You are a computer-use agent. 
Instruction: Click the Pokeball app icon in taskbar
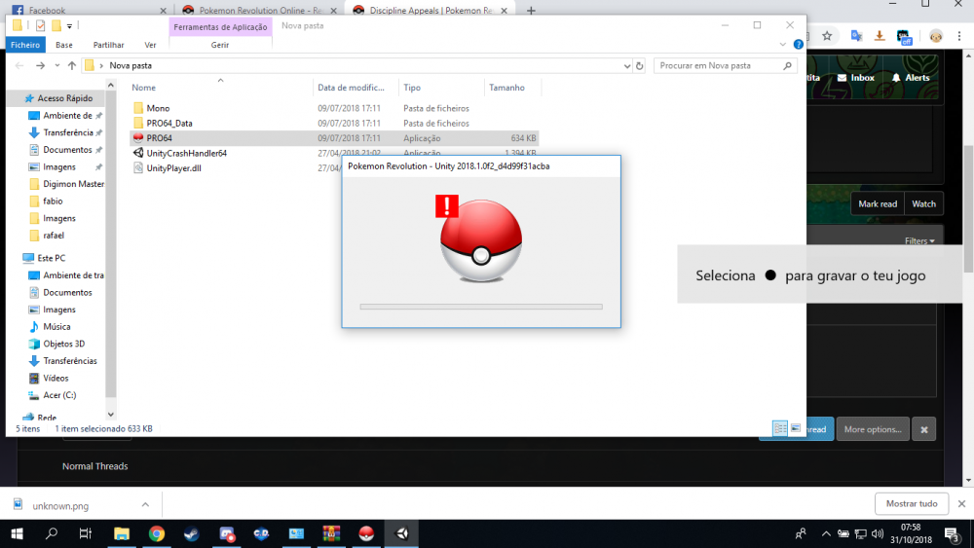pos(366,533)
